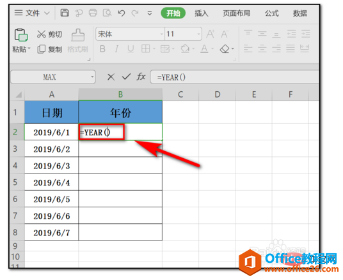The width and height of the screenshot is (343, 280).
Task: Open the fx insert function dialog
Action: point(141,77)
